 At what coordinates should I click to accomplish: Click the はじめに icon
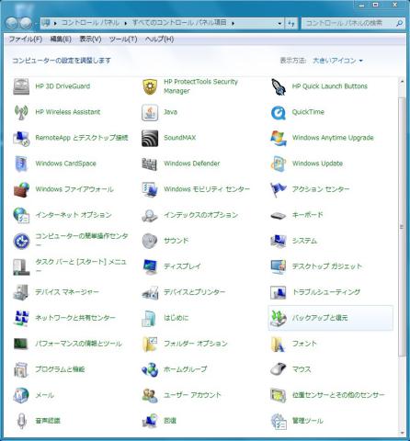click(x=150, y=318)
